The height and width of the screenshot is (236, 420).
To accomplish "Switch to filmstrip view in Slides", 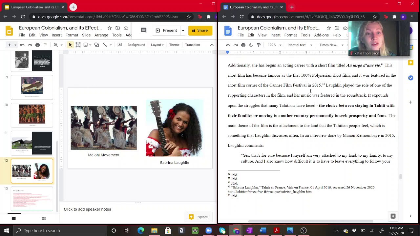I will pos(13,218).
